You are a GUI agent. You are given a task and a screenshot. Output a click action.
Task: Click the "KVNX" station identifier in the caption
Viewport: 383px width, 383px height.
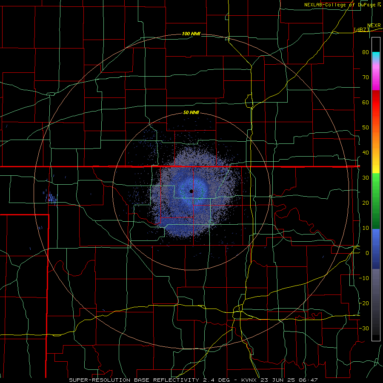[x=249, y=380]
